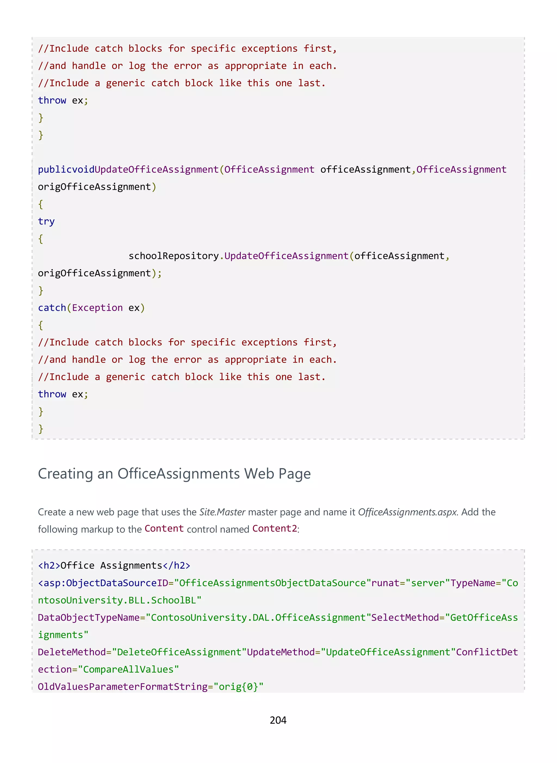557x763 pixels.
Task: Click 'DeleteMethod' attribute in markup
Action: click(72, 652)
